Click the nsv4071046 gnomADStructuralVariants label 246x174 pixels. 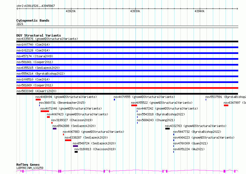pyautogui.click(x=71, y=108)
